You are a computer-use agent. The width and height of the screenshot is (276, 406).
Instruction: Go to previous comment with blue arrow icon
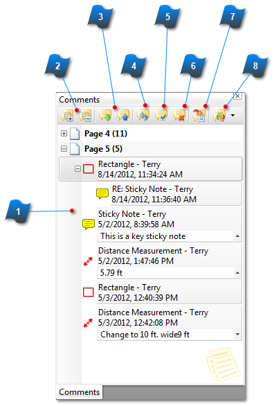pyautogui.click(x=123, y=116)
